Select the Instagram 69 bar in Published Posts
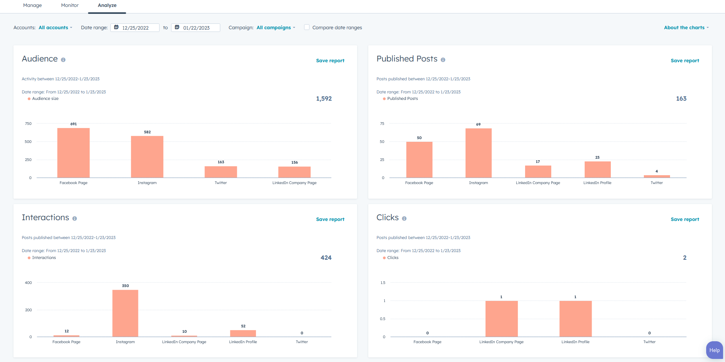725x362 pixels. pos(478,153)
